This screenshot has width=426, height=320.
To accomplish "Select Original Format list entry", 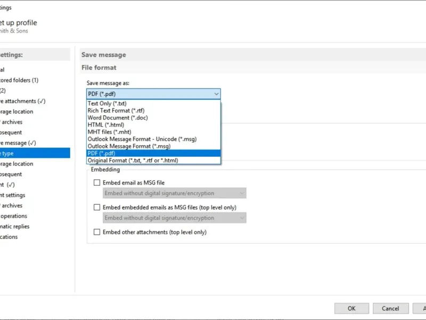I will point(133,160).
